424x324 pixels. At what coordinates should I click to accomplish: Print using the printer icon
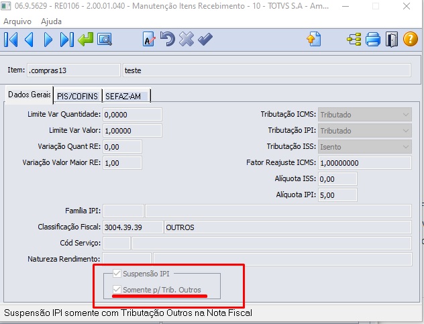(373, 39)
